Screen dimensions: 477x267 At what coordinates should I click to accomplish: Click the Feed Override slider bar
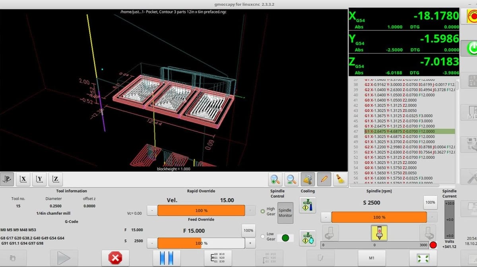pyautogui.click(x=201, y=243)
